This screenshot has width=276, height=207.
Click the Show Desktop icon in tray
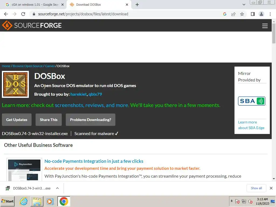(273, 201)
